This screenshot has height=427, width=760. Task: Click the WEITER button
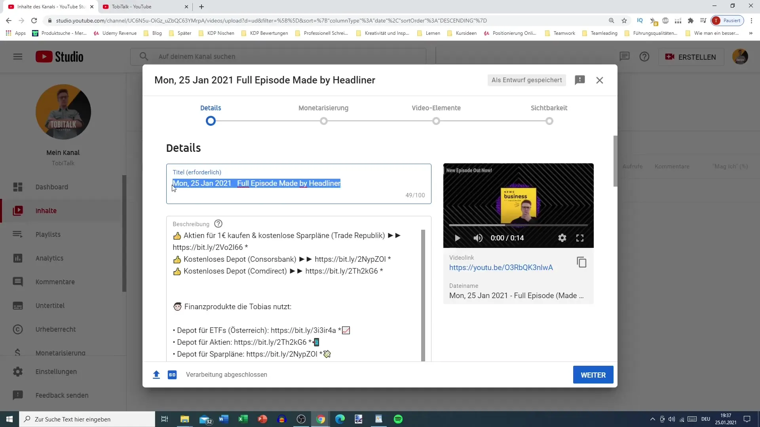(593, 375)
